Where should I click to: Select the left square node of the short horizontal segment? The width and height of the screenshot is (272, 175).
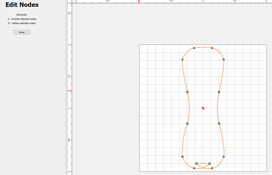[x=196, y=164]
